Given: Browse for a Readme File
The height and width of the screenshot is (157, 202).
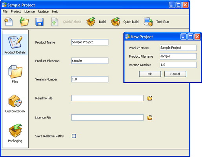Looking at the screenshot, I should 150,98.
